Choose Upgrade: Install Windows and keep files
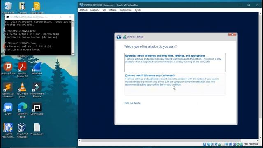The height and width of the screenshot is (148, 263). 175,62
